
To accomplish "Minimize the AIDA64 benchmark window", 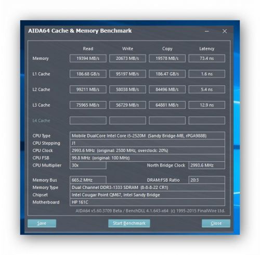I will pyautogui.click(x=206, y=31).
